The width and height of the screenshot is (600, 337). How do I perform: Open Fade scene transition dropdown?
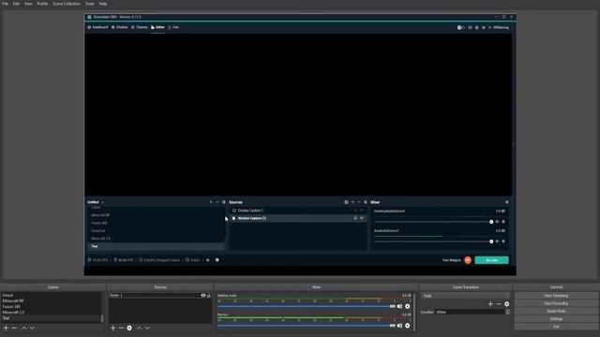click(x=466, y=296)
